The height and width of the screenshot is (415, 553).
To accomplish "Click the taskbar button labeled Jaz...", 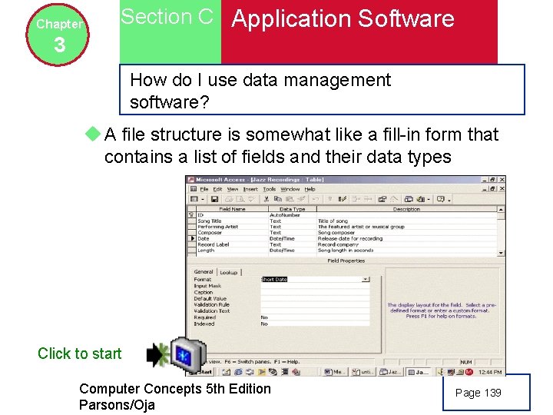I will coord(390,372).
